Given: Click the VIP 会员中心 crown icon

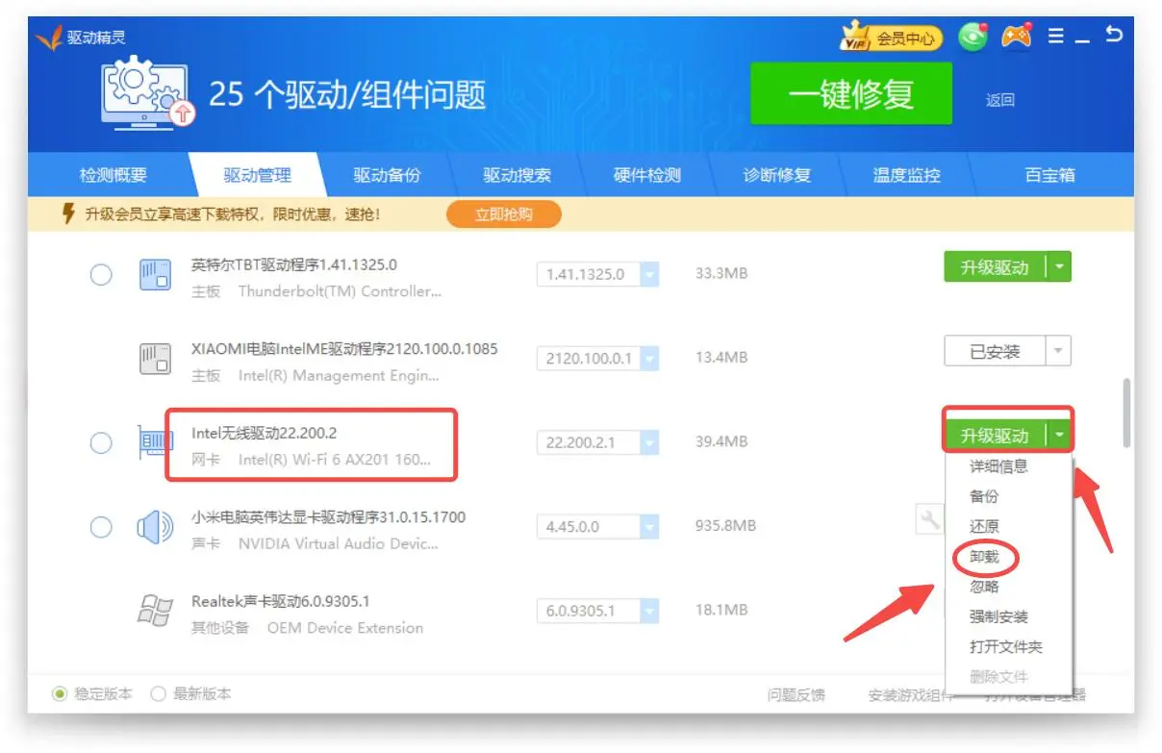Looking at the screenshot, I should click(856, 38).
